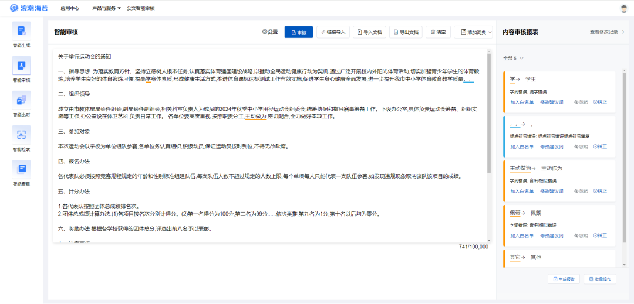Image resolution: width=634 pixels, height=304 pixels.
Task: Click the audit report panel scrollbar
Action: click(624, 157)
